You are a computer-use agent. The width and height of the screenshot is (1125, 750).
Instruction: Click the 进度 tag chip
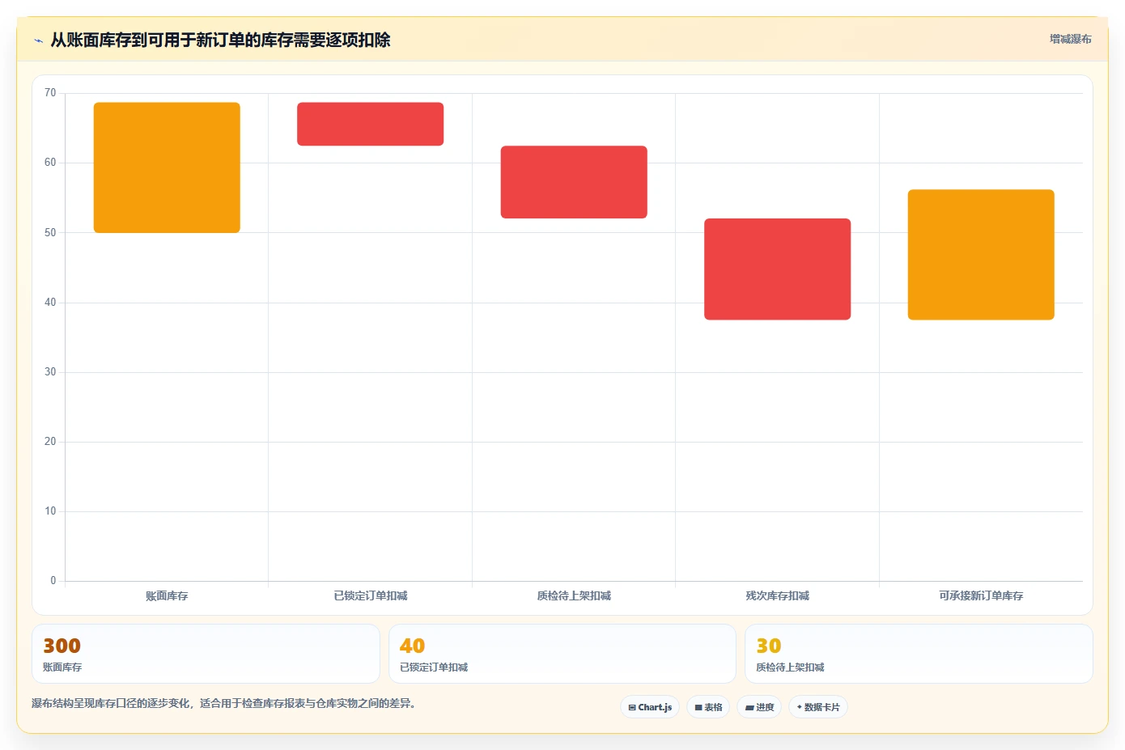point(759,707)
